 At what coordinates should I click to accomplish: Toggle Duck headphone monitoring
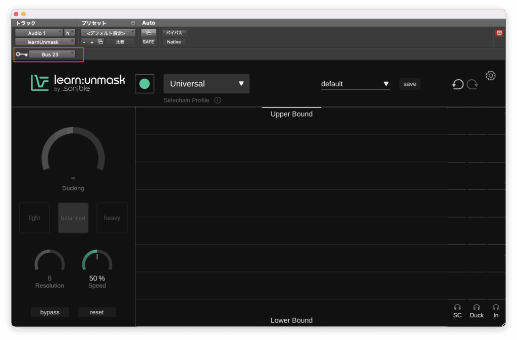(x=477, y=311)
